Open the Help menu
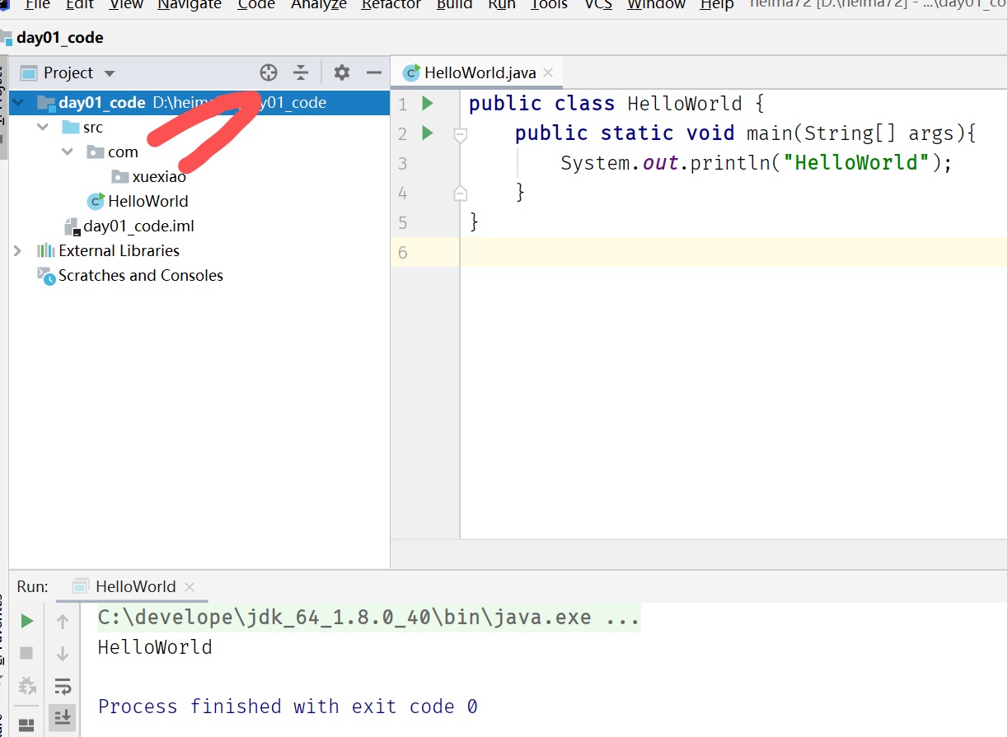Screen dimensions: 1007x737 click(x=717, y=5)
